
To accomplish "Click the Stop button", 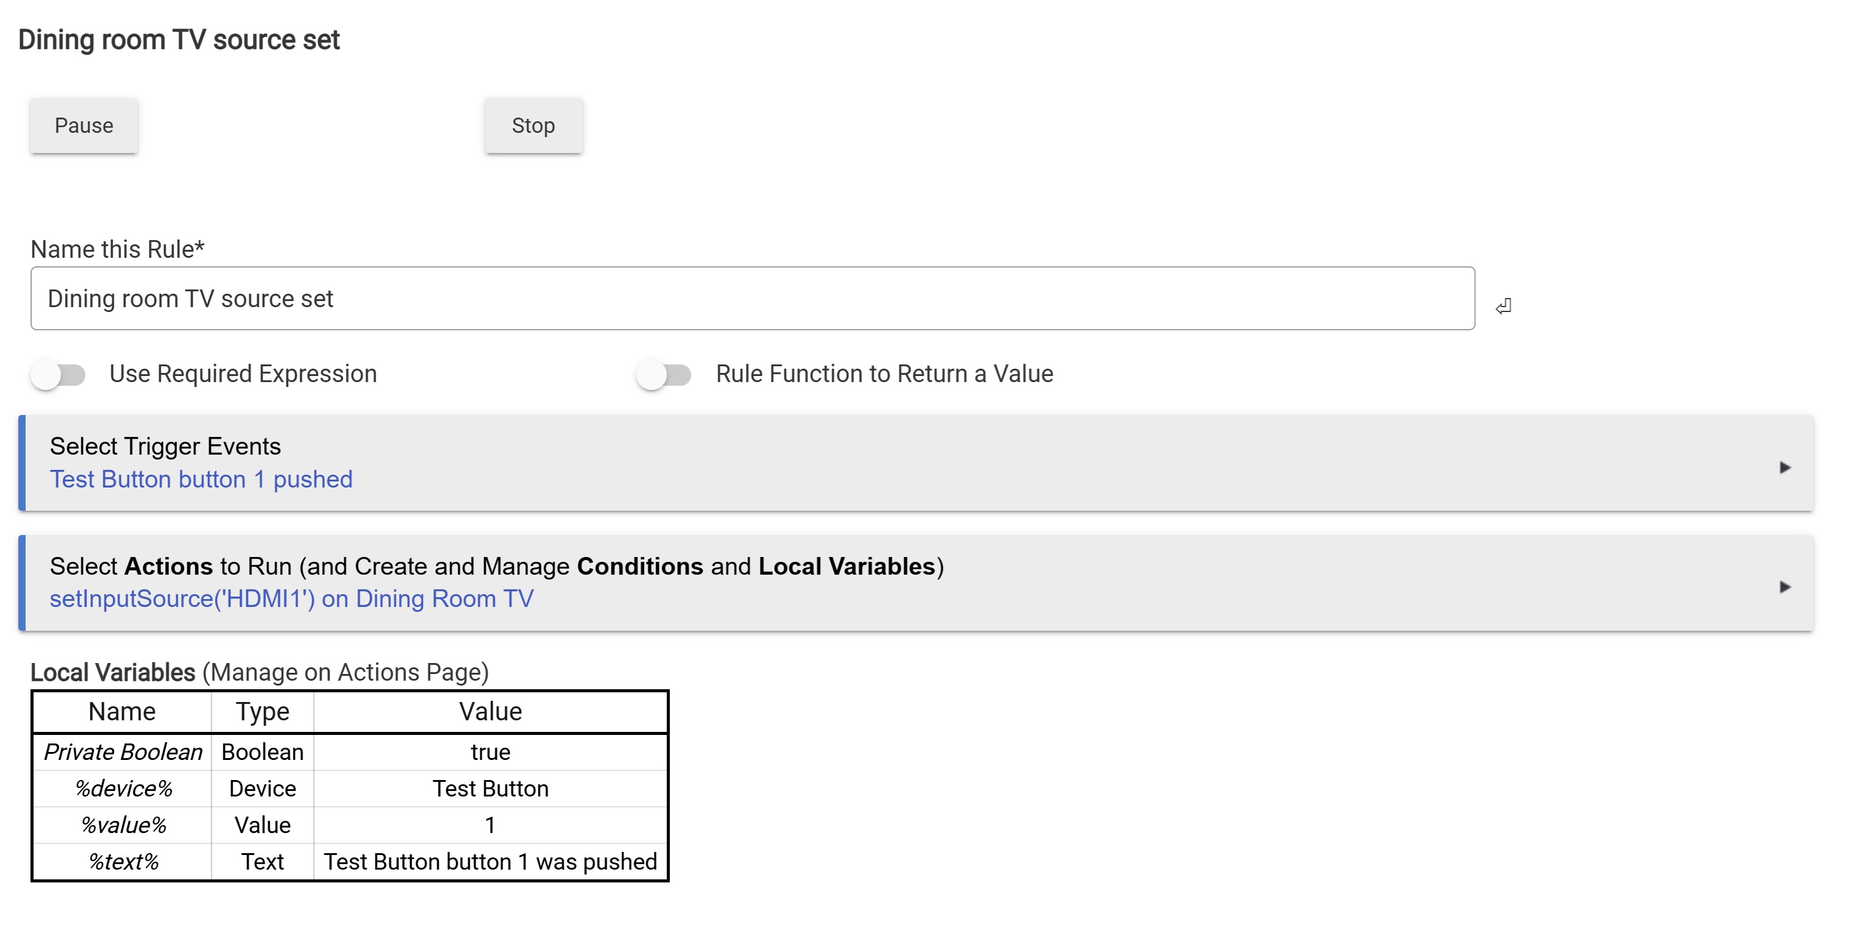I will [x=533, y=126].
